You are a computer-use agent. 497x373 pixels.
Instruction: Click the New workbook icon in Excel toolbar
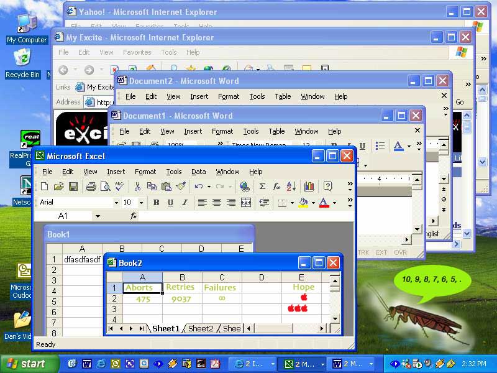[44, 186]
